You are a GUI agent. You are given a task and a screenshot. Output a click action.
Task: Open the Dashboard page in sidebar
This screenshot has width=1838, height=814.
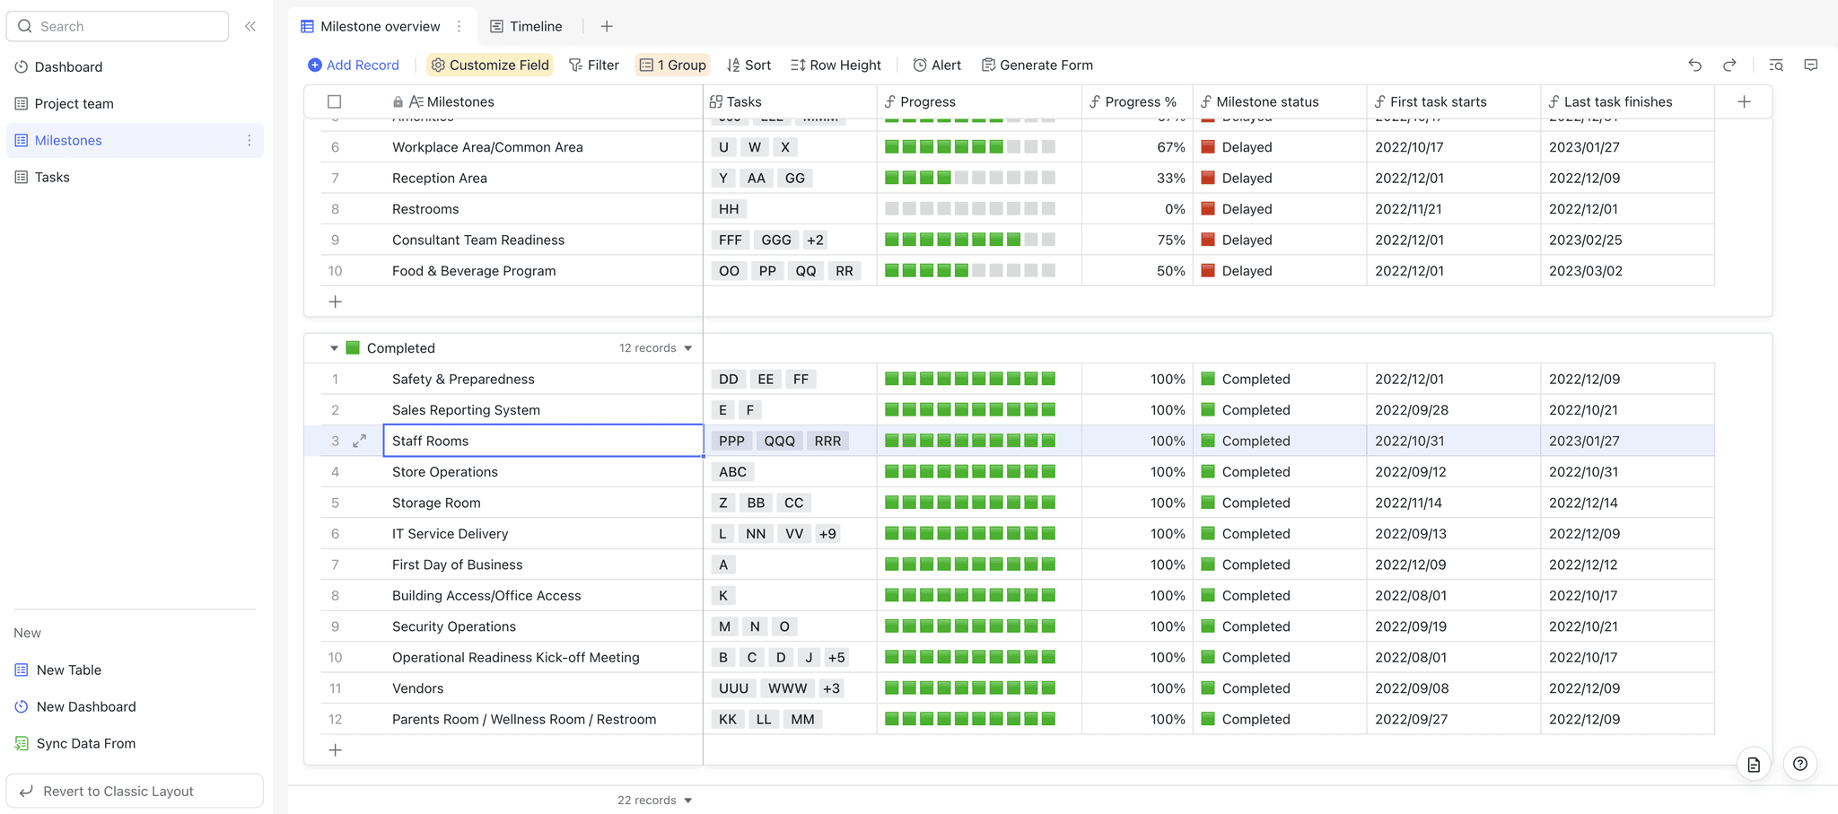[x=68, y=66]
